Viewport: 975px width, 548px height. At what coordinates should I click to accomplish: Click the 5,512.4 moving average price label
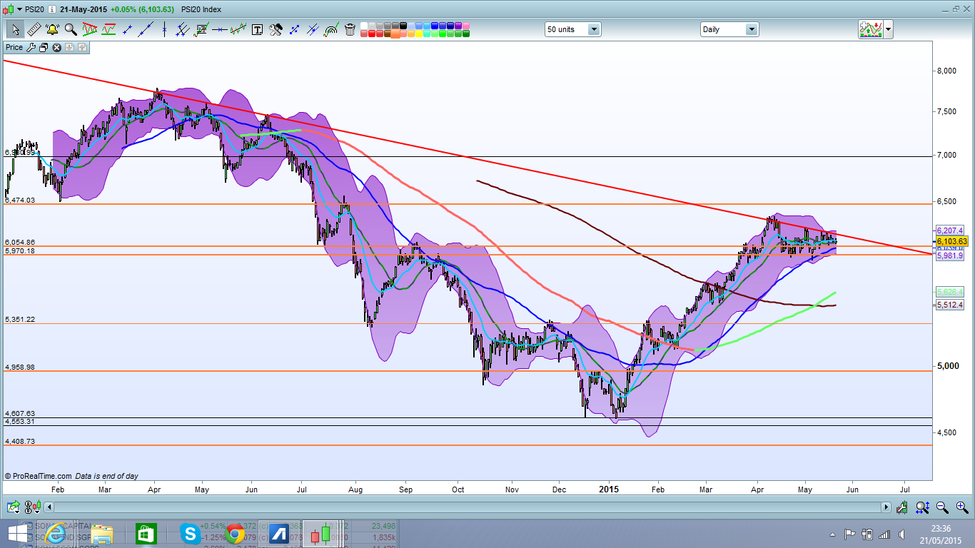coord(950,305)
